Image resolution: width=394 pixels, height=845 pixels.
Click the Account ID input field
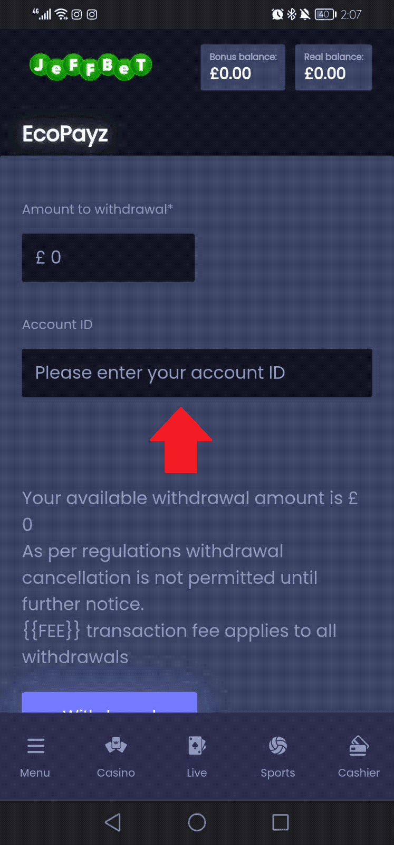pos(197,373)
